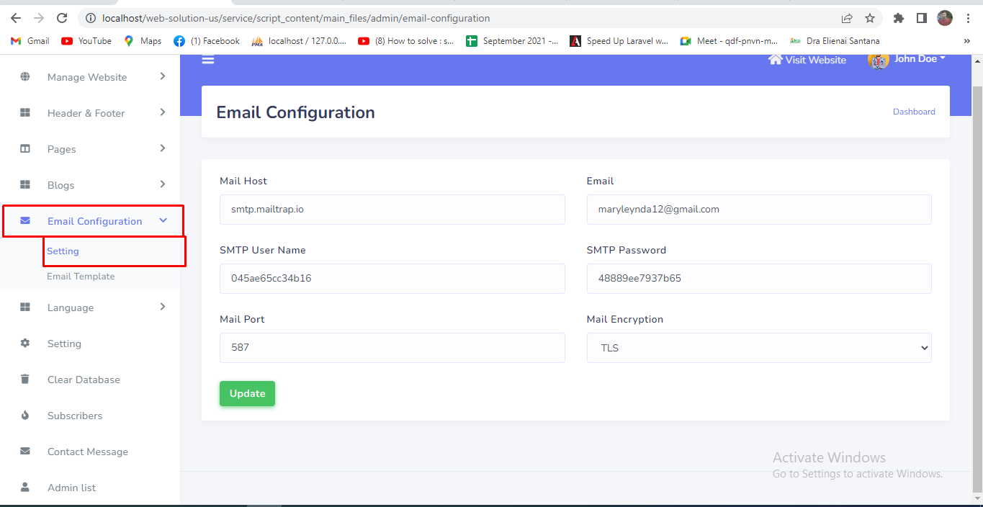
Task: Open the browser extensions puzzle icon
Action: (898, 18)
